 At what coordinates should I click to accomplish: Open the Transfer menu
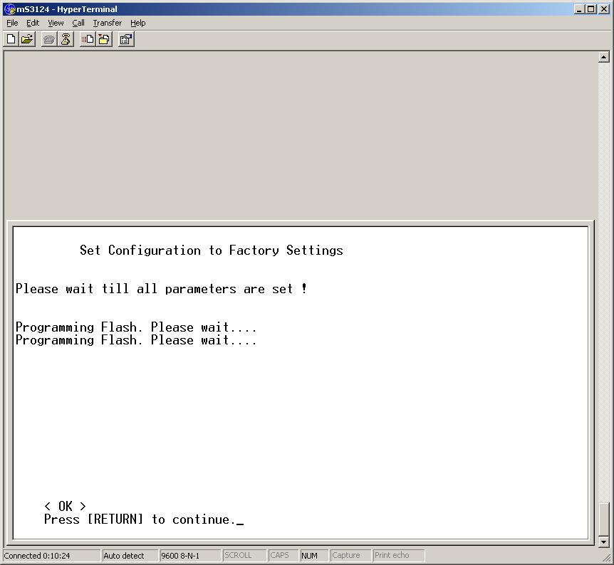pyautogui.click(x=107, y=23)
